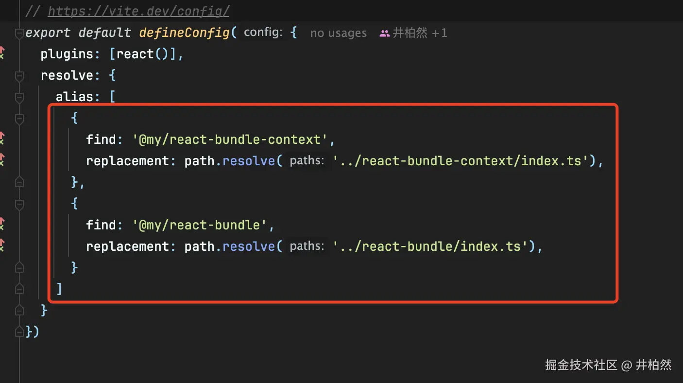Click gutter marker beside the react-bundle/index.ts replacement line
This screenshot has width=683, height=383.
[2, 245]
